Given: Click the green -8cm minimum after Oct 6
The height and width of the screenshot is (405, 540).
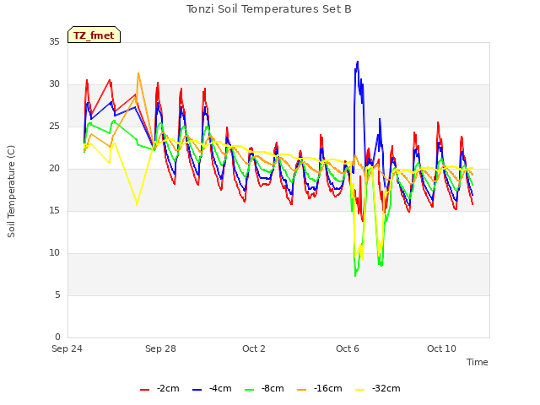Looking at the screenshot, I should pos(355,276).
